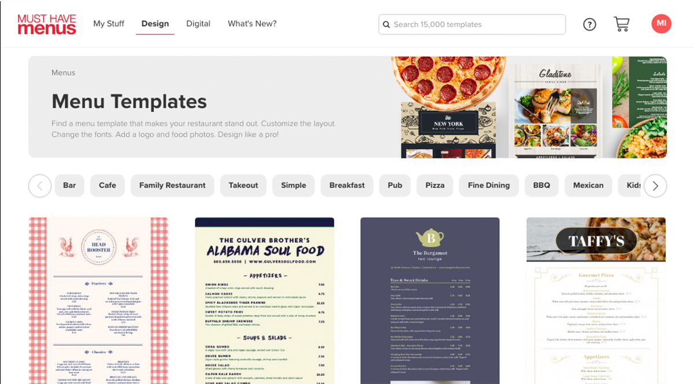The width and height of the screenshot is (694, 384).
Task: Filter templates by Pizza category
Action: [x=435, y=186]
